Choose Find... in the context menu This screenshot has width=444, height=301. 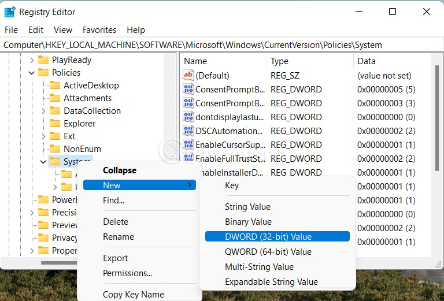coord(113,200)
